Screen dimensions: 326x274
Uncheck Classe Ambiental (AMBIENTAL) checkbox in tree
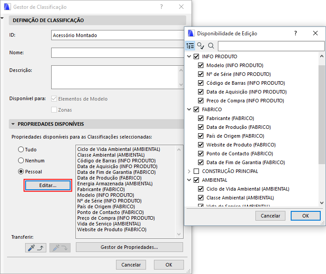pos(201,198)
